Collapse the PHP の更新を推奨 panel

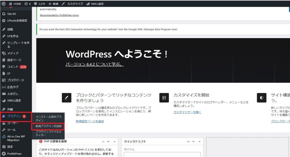[x=114, y=141]
